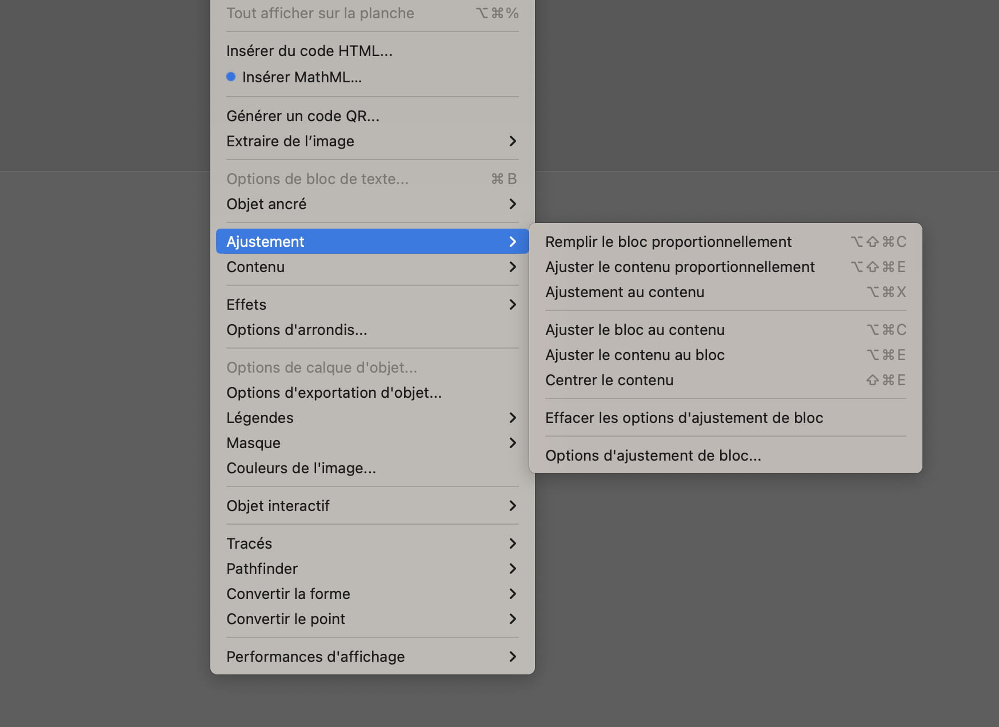Select Ajuster le contenu au bloc
The width and height of the screenshot is (999, 727).
coord(634,355)
